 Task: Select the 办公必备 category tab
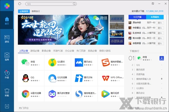70,51
